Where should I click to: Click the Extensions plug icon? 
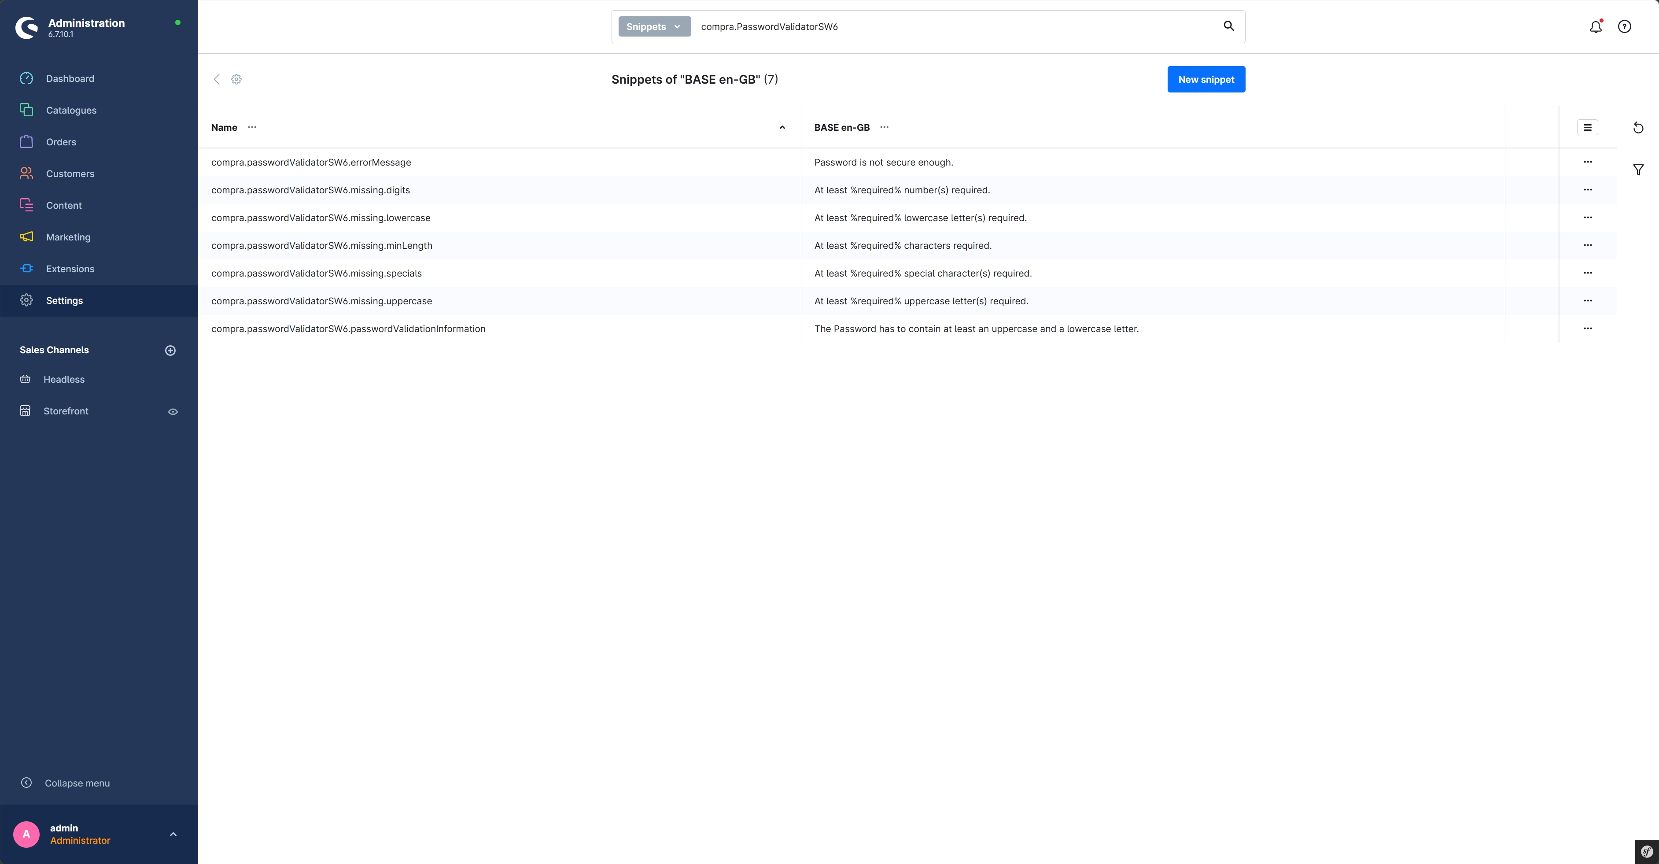pos(26,269)
